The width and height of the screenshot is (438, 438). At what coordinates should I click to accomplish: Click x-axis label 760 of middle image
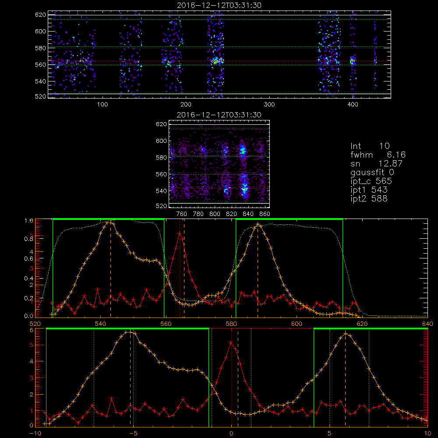tap(182, 214)
